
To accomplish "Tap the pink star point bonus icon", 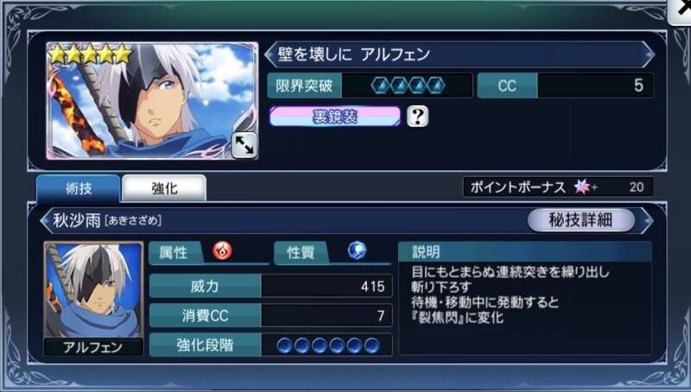I will click(582, 187).
